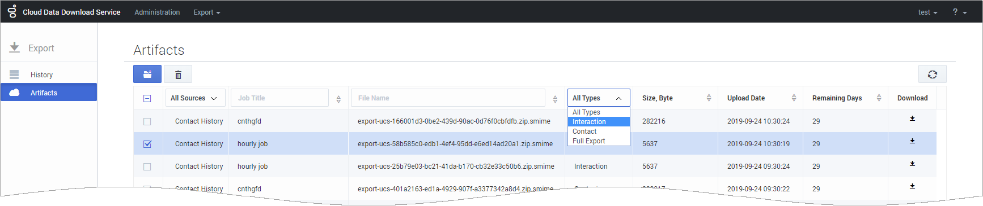This screenshot has height=206, width=983.
Task: Collapse the All Types dropdown
Action: (x=599, y=98)
